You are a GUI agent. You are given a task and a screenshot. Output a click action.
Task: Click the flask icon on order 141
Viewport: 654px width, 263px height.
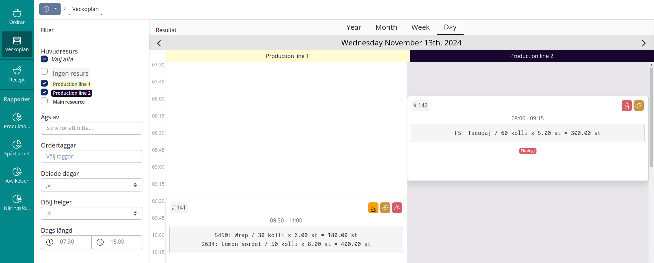pyautogui.click(x=373, y=208)
